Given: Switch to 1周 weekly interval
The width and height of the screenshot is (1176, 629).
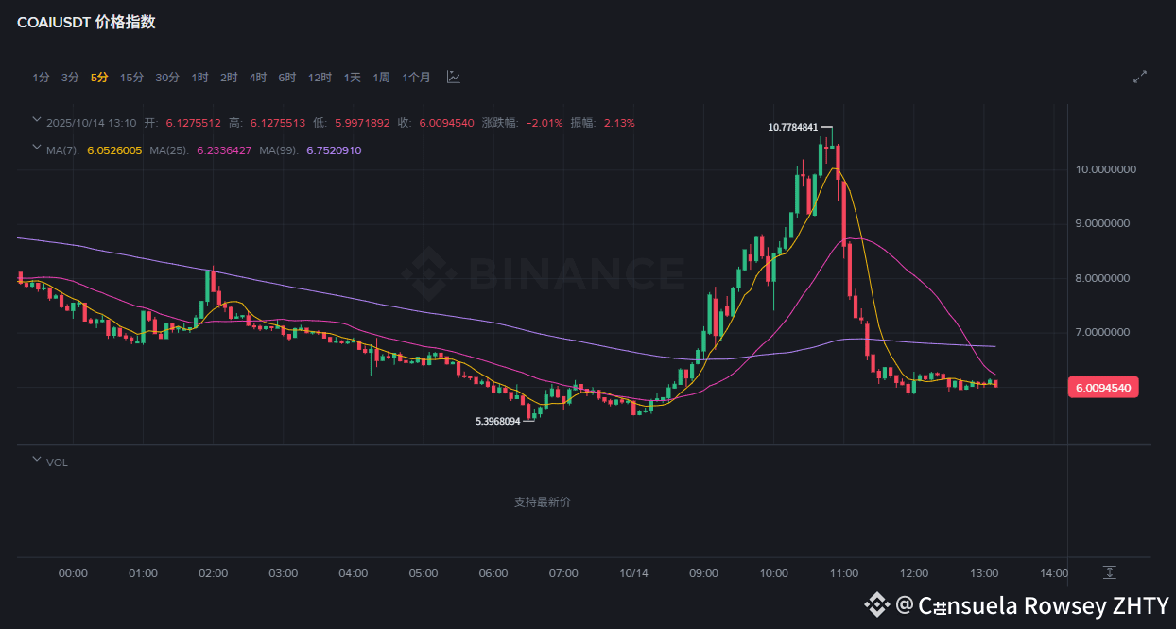Looking at the screenshot, I should (x=381, y=78).
